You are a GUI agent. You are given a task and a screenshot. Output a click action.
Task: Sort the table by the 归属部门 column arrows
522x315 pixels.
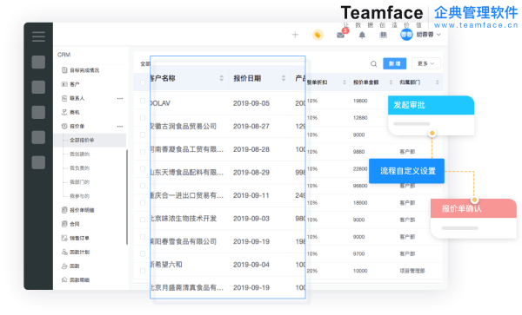437,82
